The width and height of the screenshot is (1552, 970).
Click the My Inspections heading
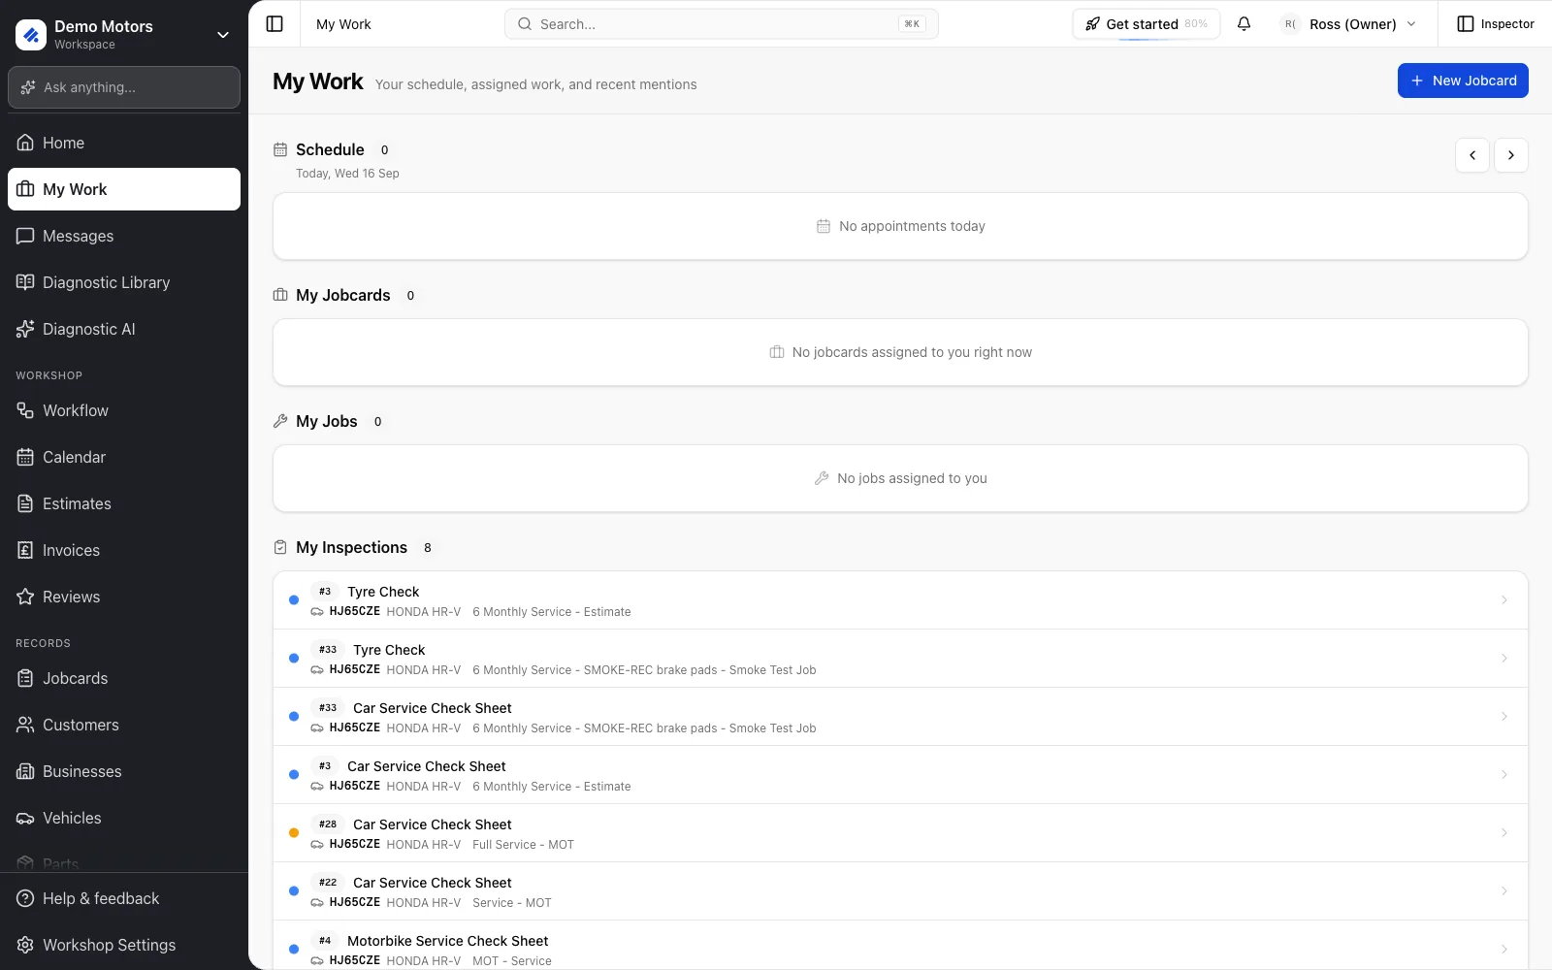tap(351, 548)
